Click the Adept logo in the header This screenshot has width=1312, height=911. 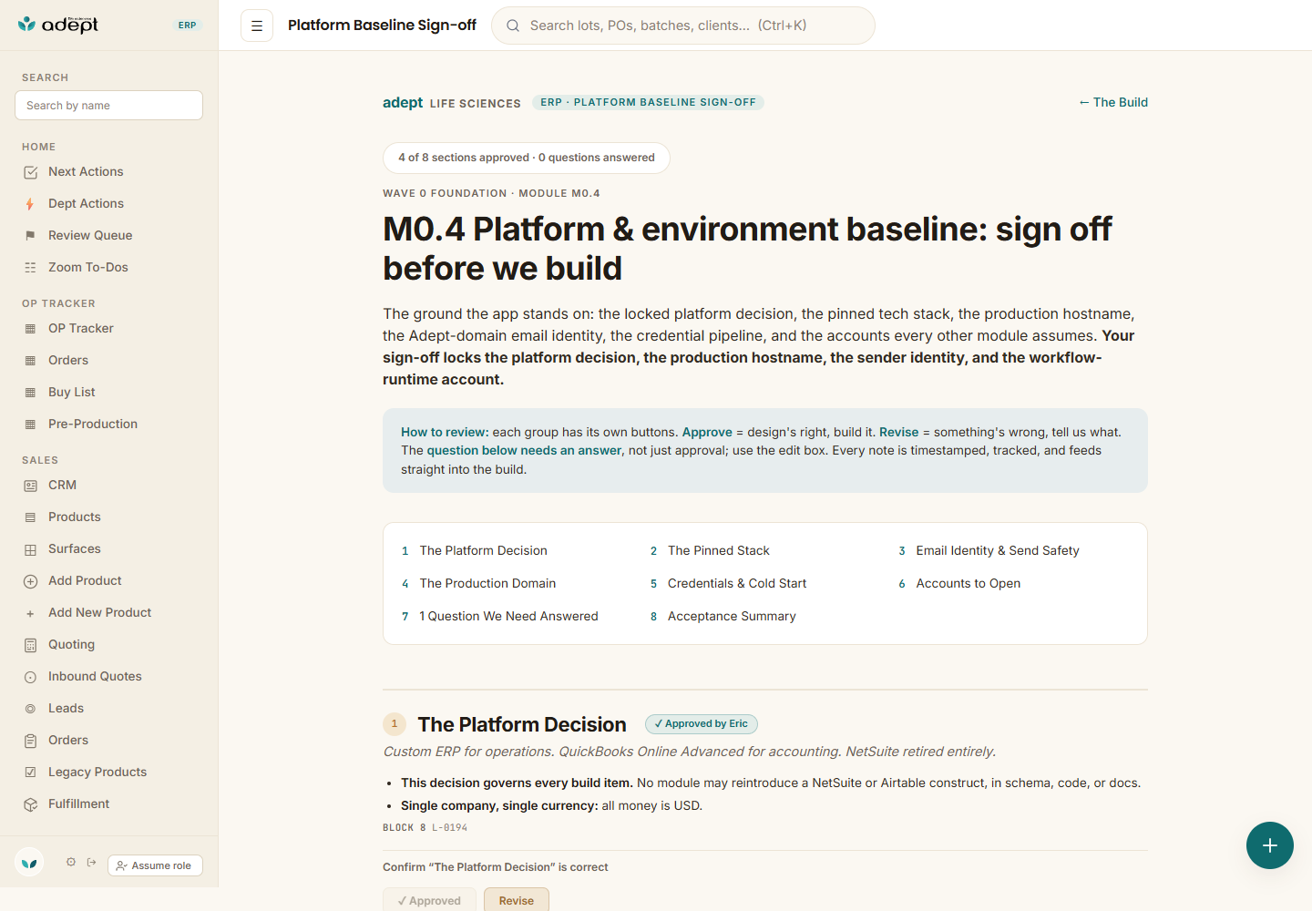(58, 25)
